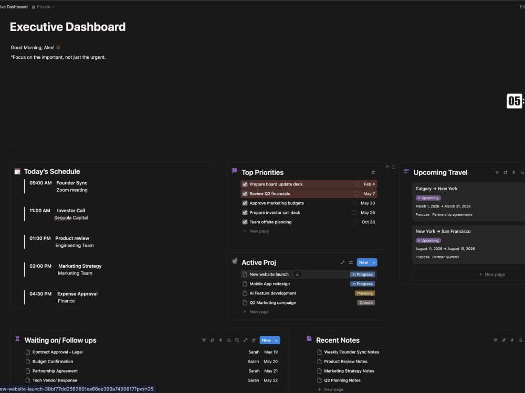The width and height of the screenshot is (525, 393).
Task: Open Partnership Agreement follow-up item
Action: pos(55,371)
